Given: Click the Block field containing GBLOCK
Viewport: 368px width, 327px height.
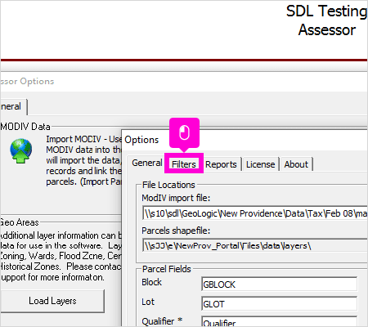Looking at the screenshot, I should [280, 284].
